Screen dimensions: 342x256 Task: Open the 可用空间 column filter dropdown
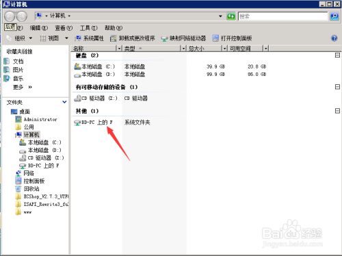(x=266, y=49)
